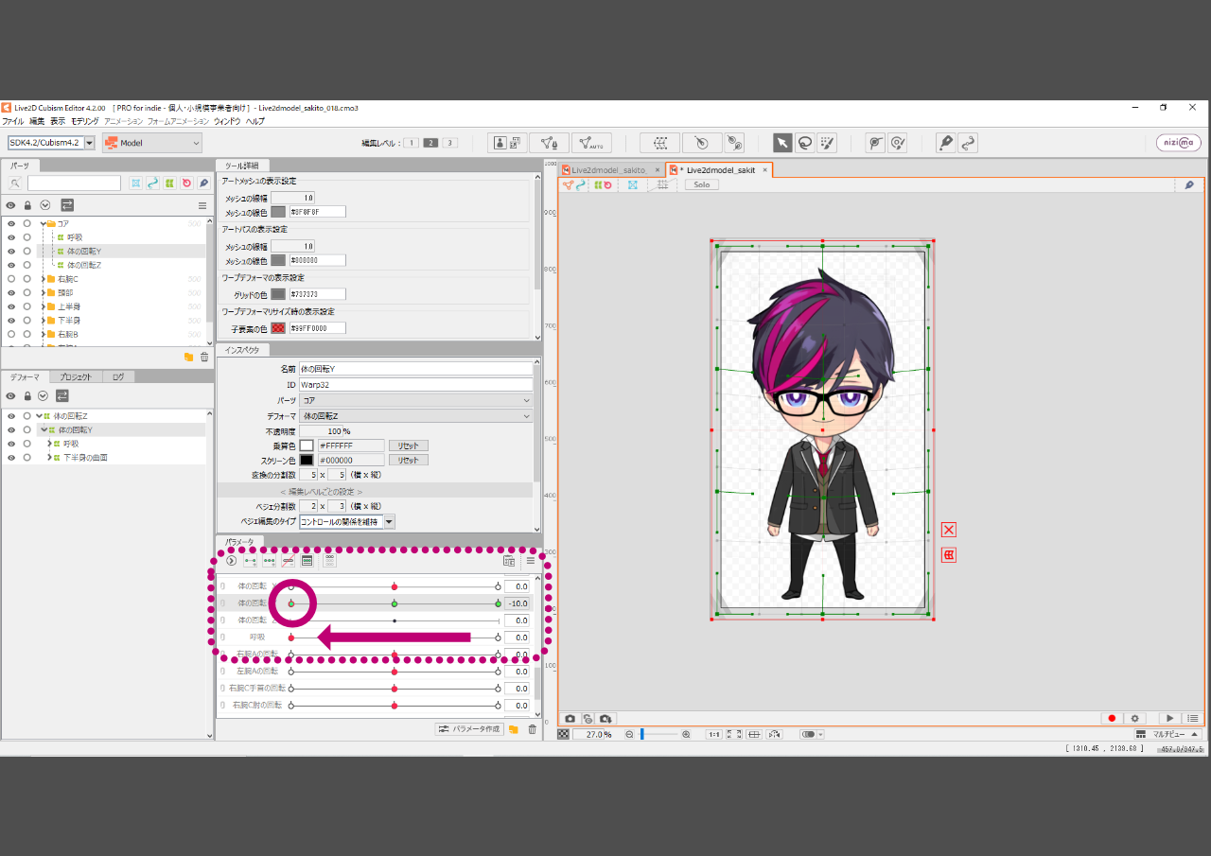The height and width of the screenshot is (856, 1211).
Task: Open the Model workspace dropdown
Action: 152,143
